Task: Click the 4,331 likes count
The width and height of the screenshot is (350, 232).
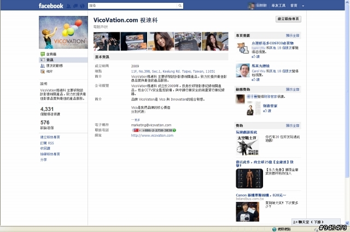Action: tap(47, 109)
